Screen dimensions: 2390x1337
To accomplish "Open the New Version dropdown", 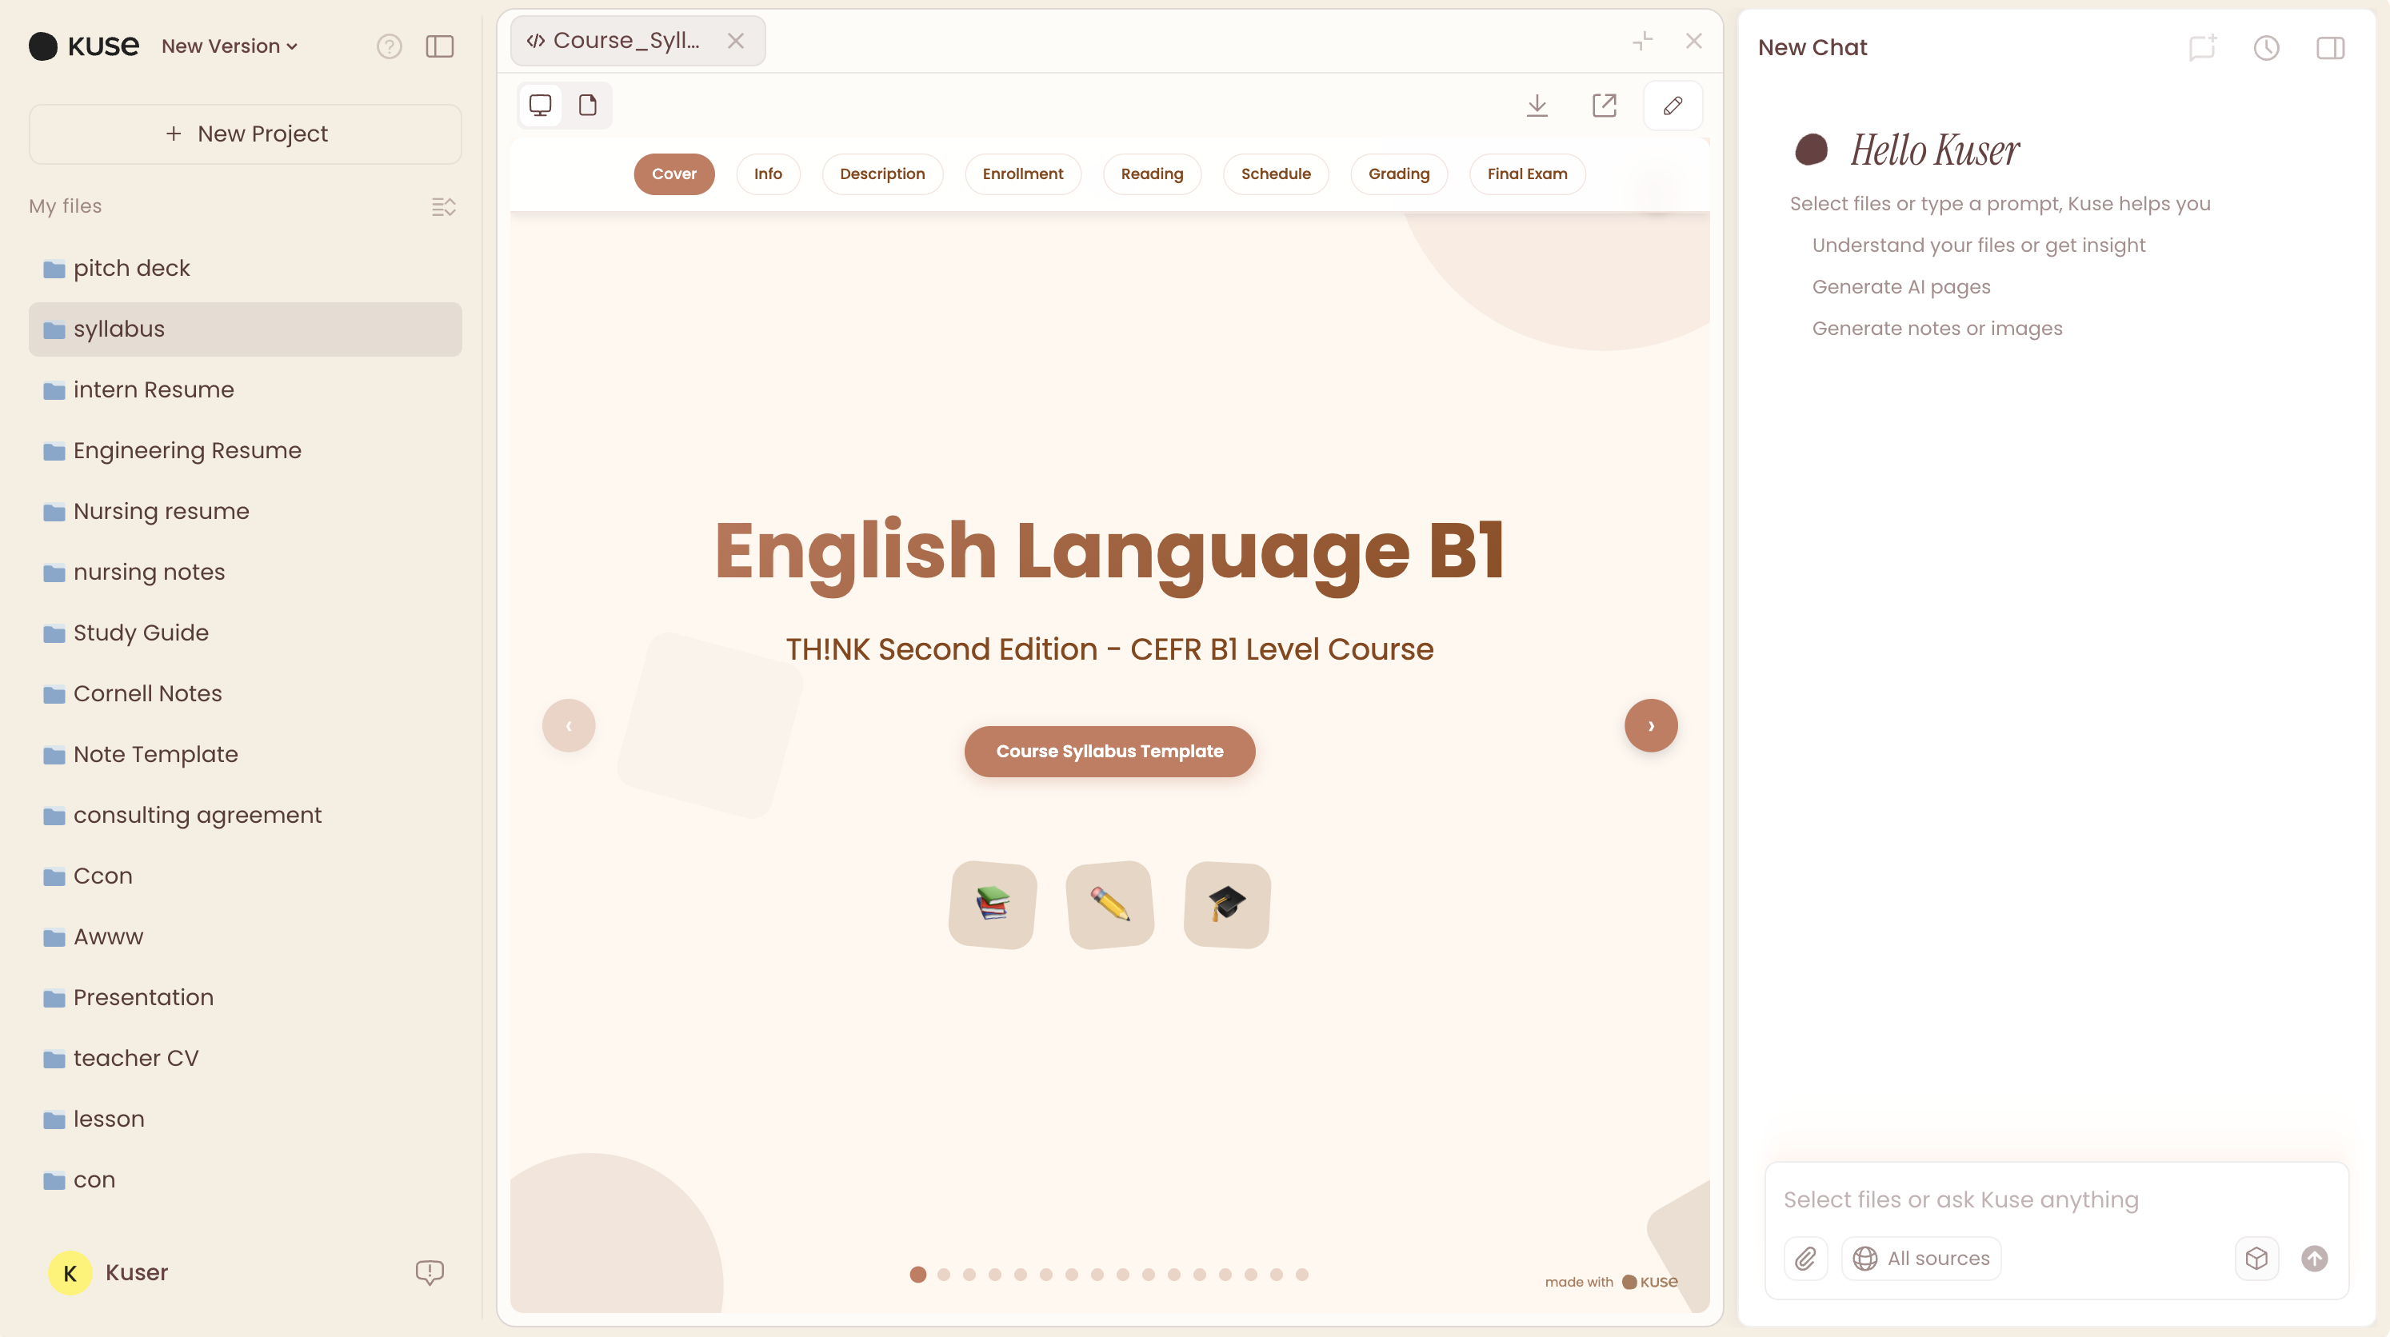I will (x=228, y=46).
